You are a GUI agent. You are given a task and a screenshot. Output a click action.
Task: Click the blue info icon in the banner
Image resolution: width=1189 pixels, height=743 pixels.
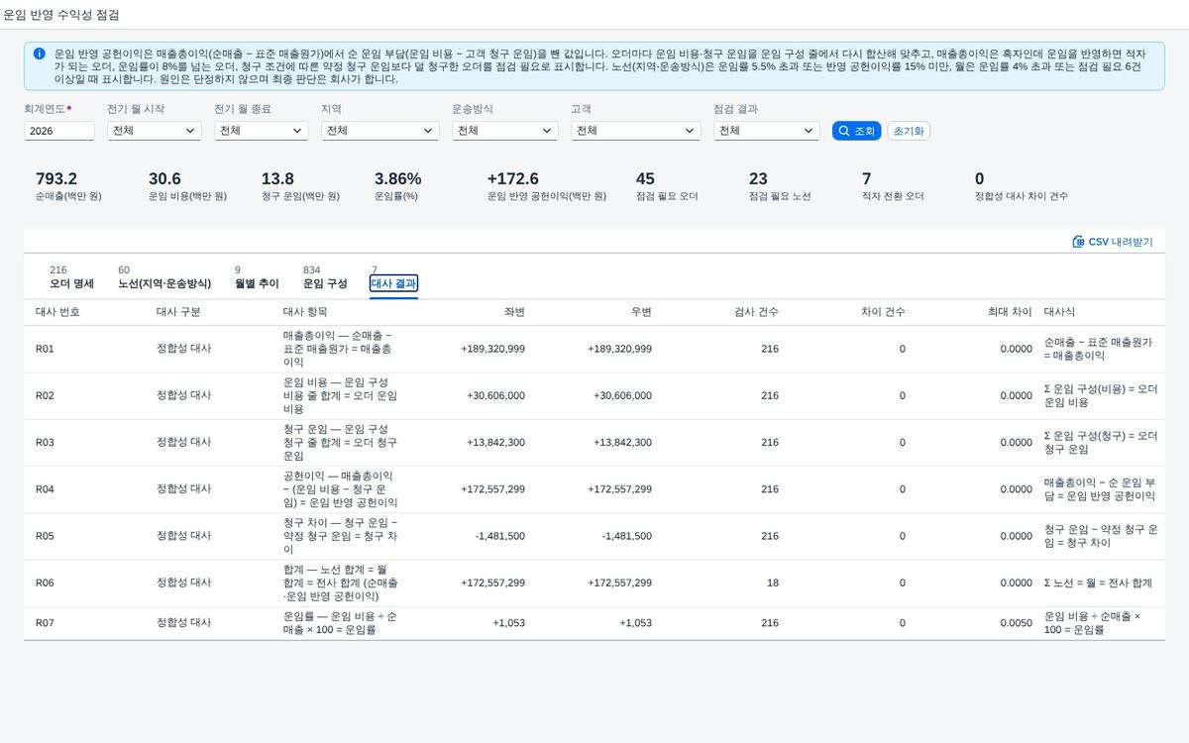pyautogui.click(x=39, y=53)
